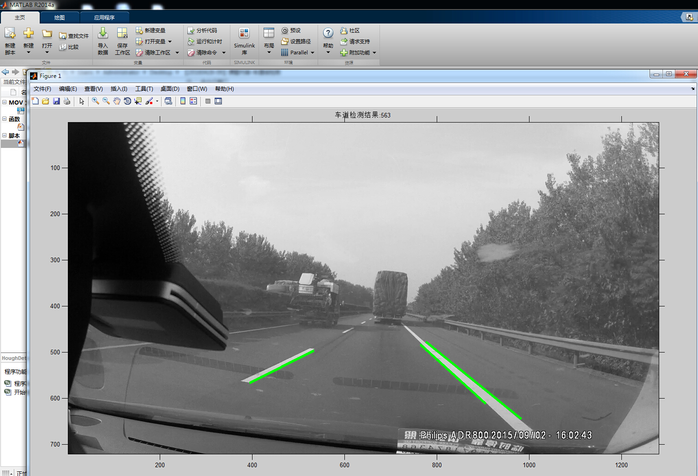Viewport: 698px width, 476px height.
Task: Switch to the 绘图 (Plots) tab
Action: click(60, 18)
